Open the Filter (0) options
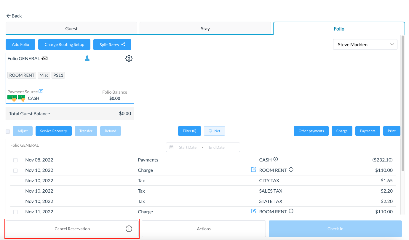The image size is (409, 240). click(189, 131)
